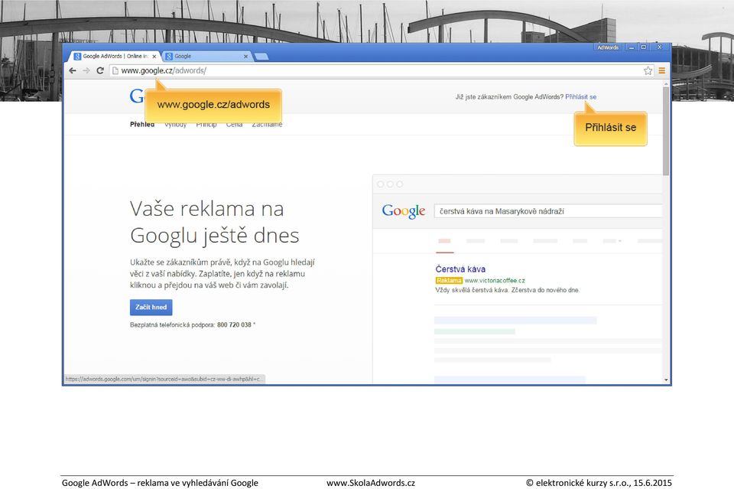
Task: Click the paragraph starting Ukažte se zákazníkům
Action: pos(222,273)
